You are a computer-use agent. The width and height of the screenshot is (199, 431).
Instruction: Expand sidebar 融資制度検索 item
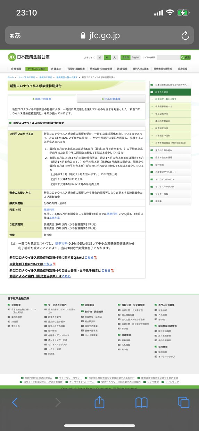(x=170, y=128)
